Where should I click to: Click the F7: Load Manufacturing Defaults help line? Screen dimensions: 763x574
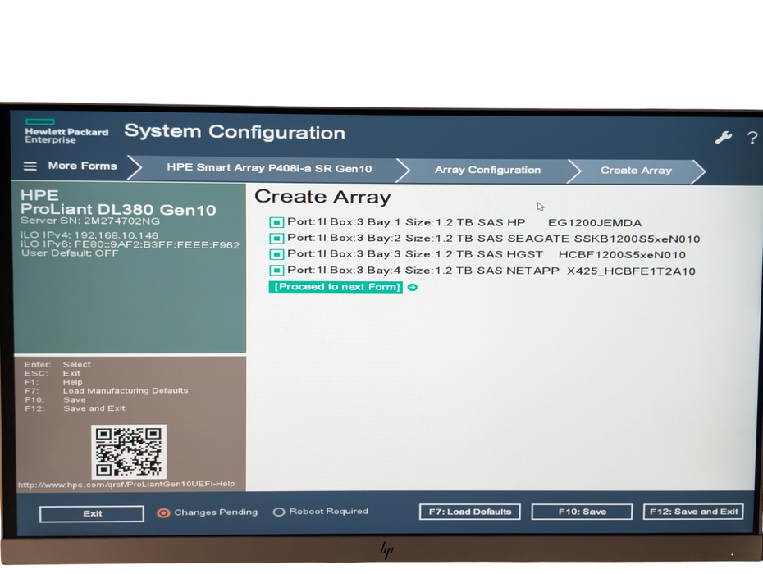click(106, 390)
